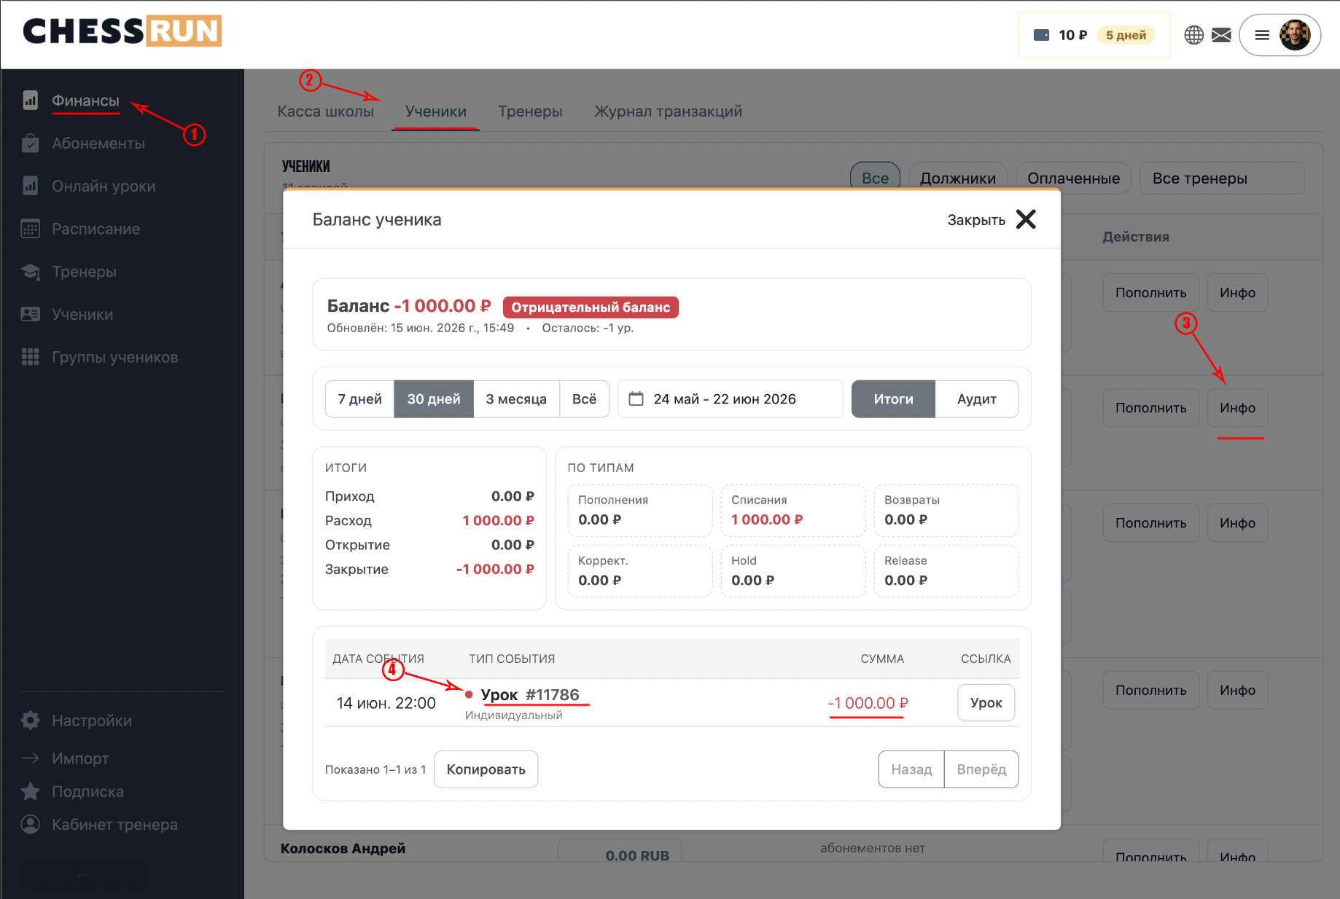Screen dimensions: 1340x899
Task: Click Пополнения 0.00 ₽ card
Action: pyautogui.click(x=639, y=510)
